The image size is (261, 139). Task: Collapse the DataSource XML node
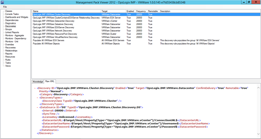[x=37, y=107]
